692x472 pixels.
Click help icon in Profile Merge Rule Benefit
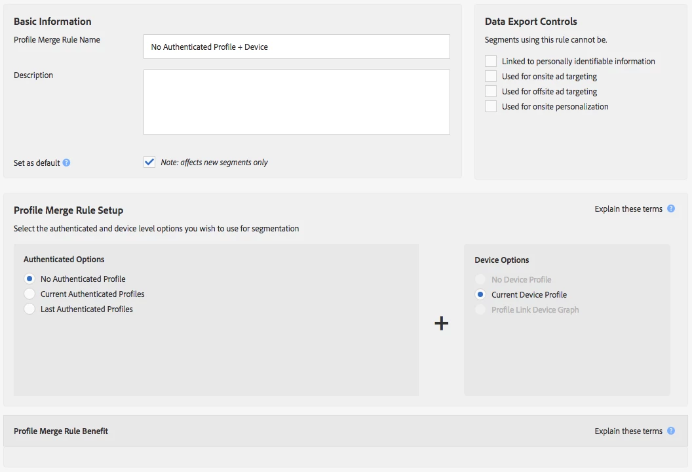click(x=671, y=431)
